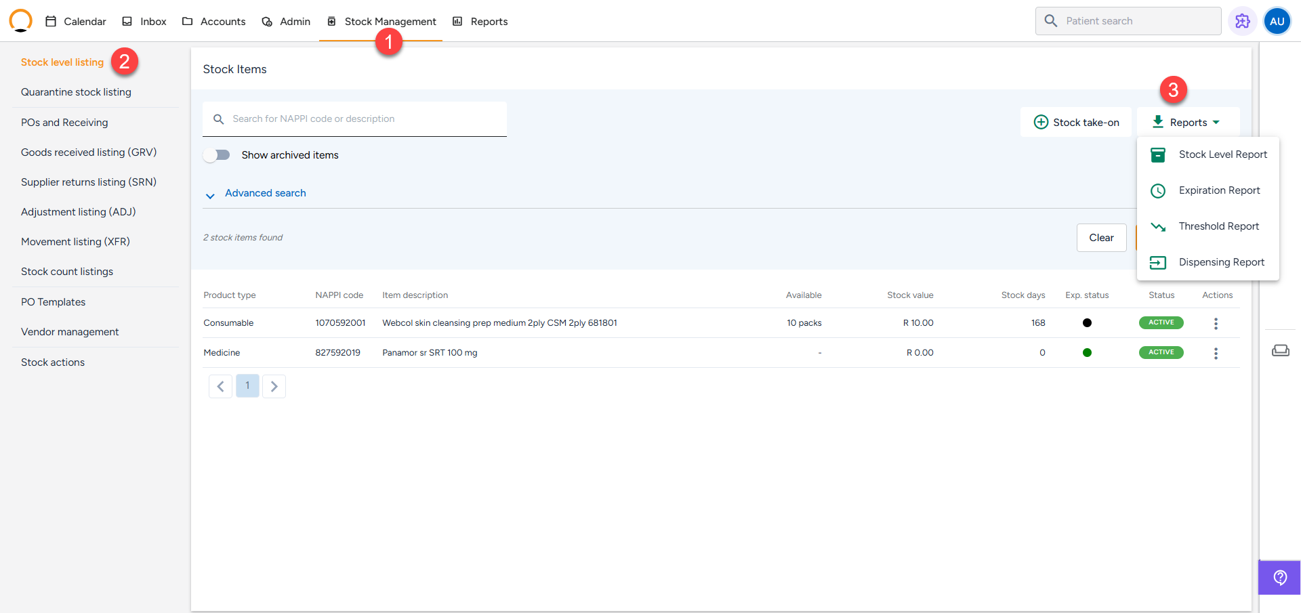The width and height of the screenshot is (1301, 613).
Task: Open the Threshold Report entry
Action: (x=1218, y=227)
